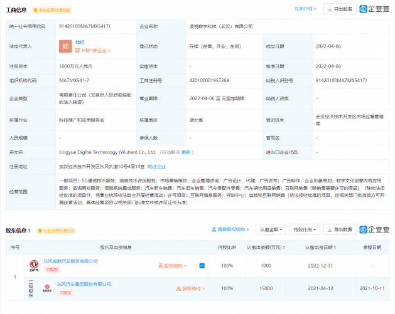Screen dimensions: 395x314
Task: Click the status value 存续（在营、开业、在册）
Action: pyautogui.click(x=215, y=46)
